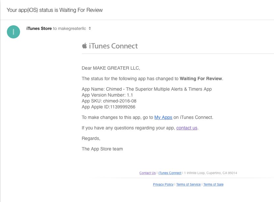Viewport: 274px width, 202px height.
Task: Click 'App Apple ID:1139999266' line
Action: pos(108,107)
